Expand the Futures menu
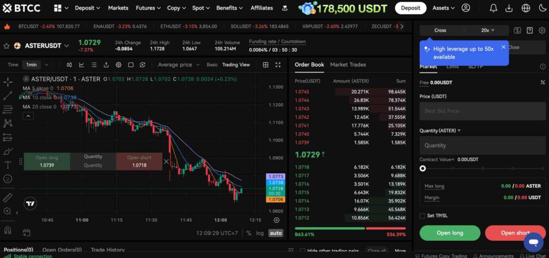This screenshot has height=258, width=549. pyautogui.click(x=148, y=7)
